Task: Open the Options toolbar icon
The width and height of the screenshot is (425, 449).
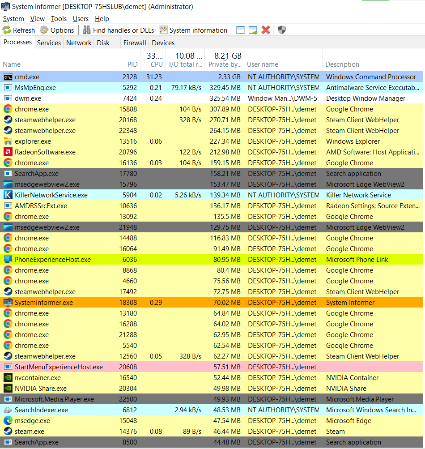Action: click(x=43, y=30)
